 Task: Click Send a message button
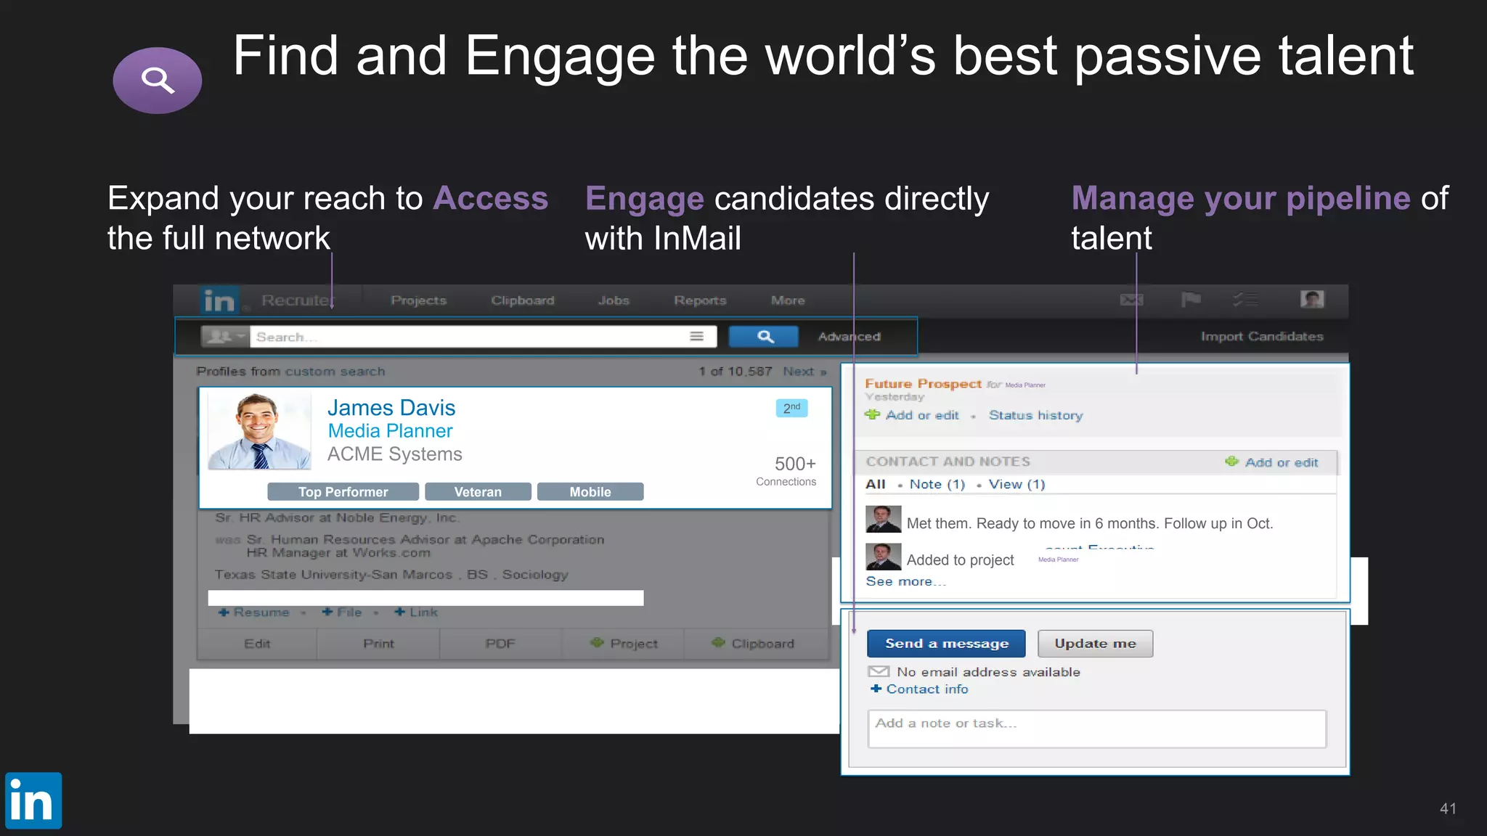(x=946, y=644)
